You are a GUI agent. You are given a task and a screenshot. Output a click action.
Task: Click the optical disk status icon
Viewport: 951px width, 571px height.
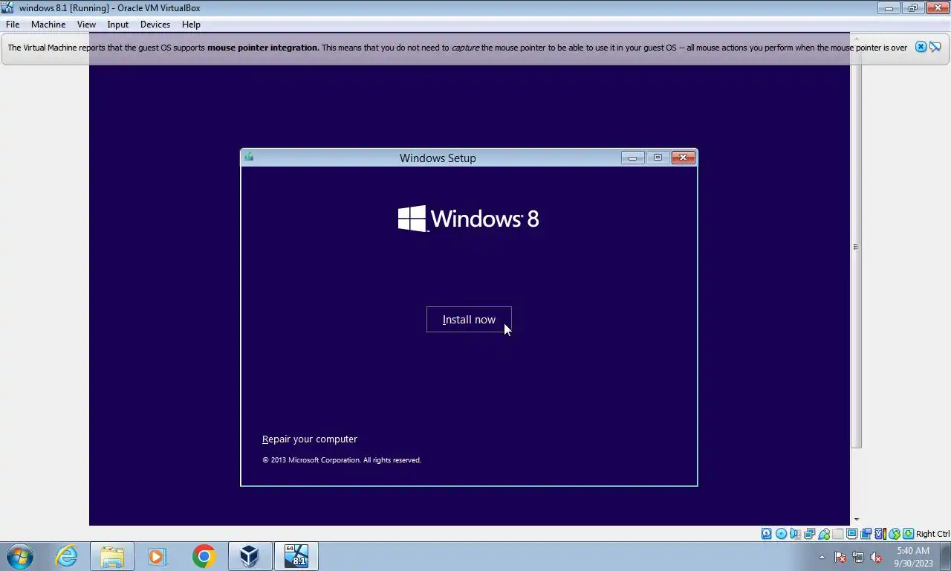pyautogui.click(x=781, y=534)
